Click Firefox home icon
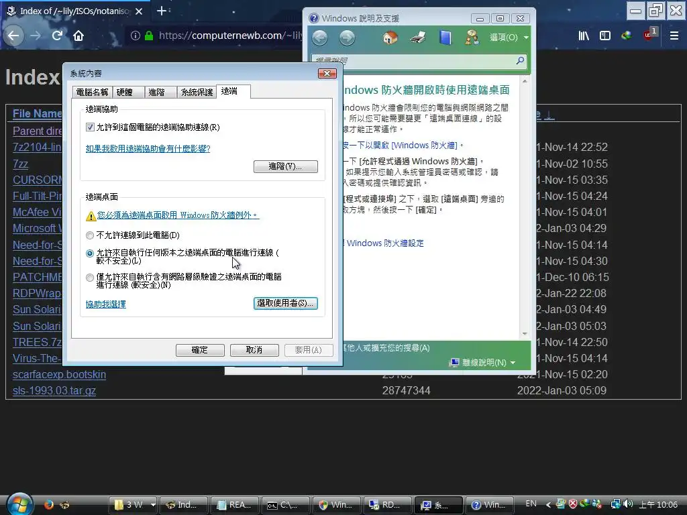687x515 pixels. point(78,36)
